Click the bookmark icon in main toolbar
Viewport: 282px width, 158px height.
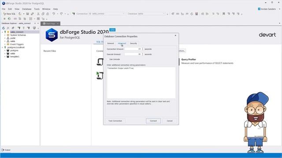224,14
